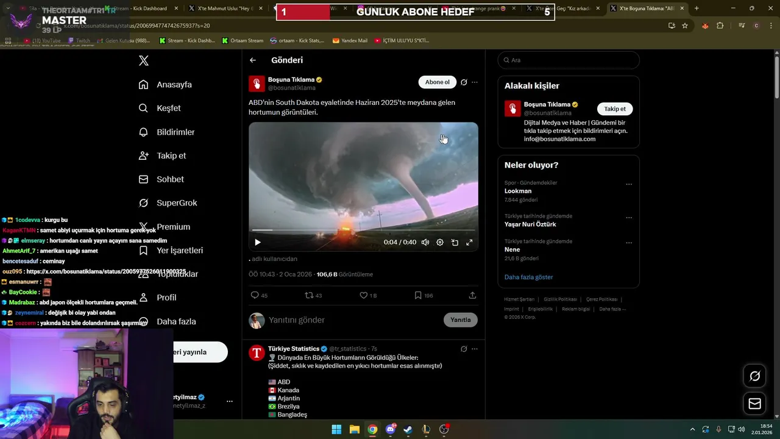Seek on the video progress bar
780x439 pixels.
pos(363,230)
